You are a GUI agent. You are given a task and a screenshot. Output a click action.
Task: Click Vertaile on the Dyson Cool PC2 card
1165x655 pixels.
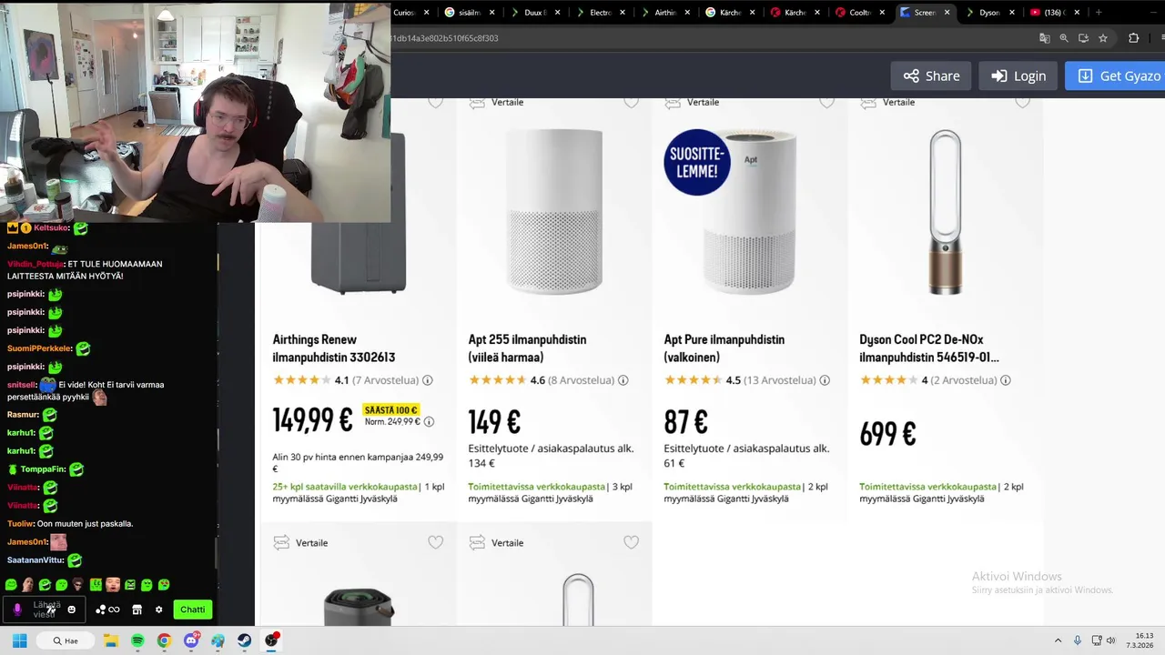point(887,102)
